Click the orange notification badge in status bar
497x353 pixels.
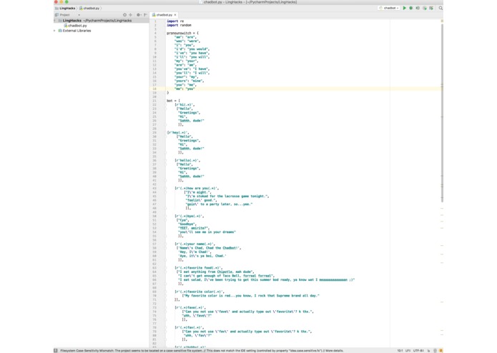pyautogui.click(x=441, y=351)
